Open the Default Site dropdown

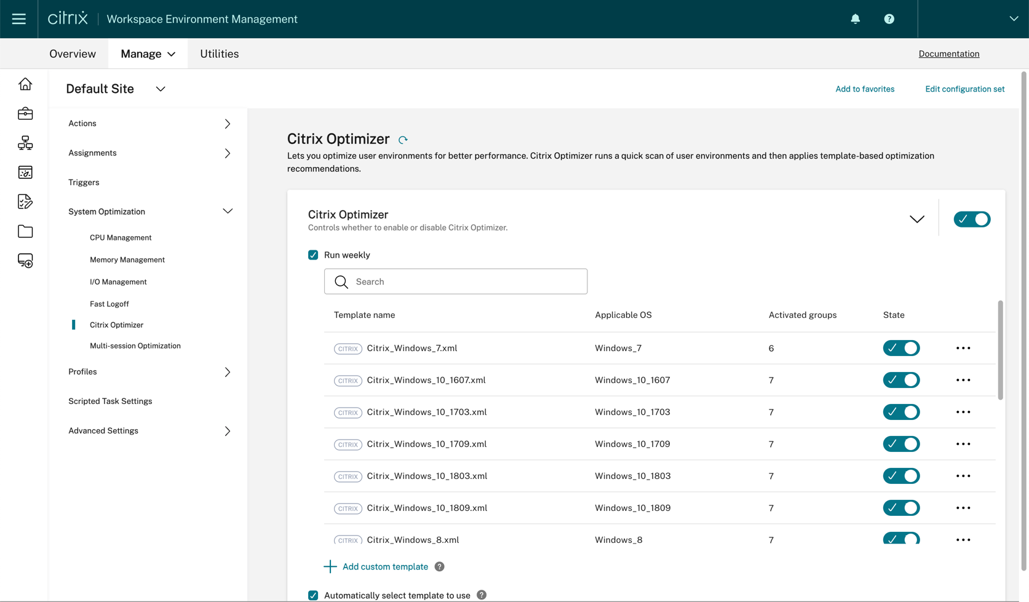click(x=161, y=89)
